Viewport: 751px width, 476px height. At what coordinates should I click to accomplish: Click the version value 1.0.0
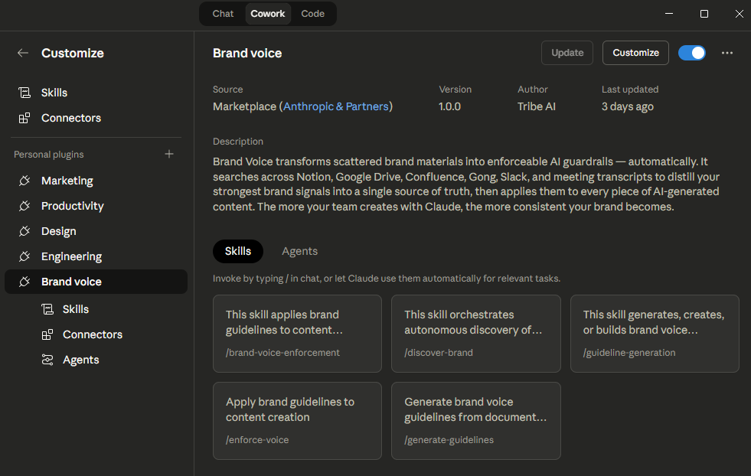(449, 106)
